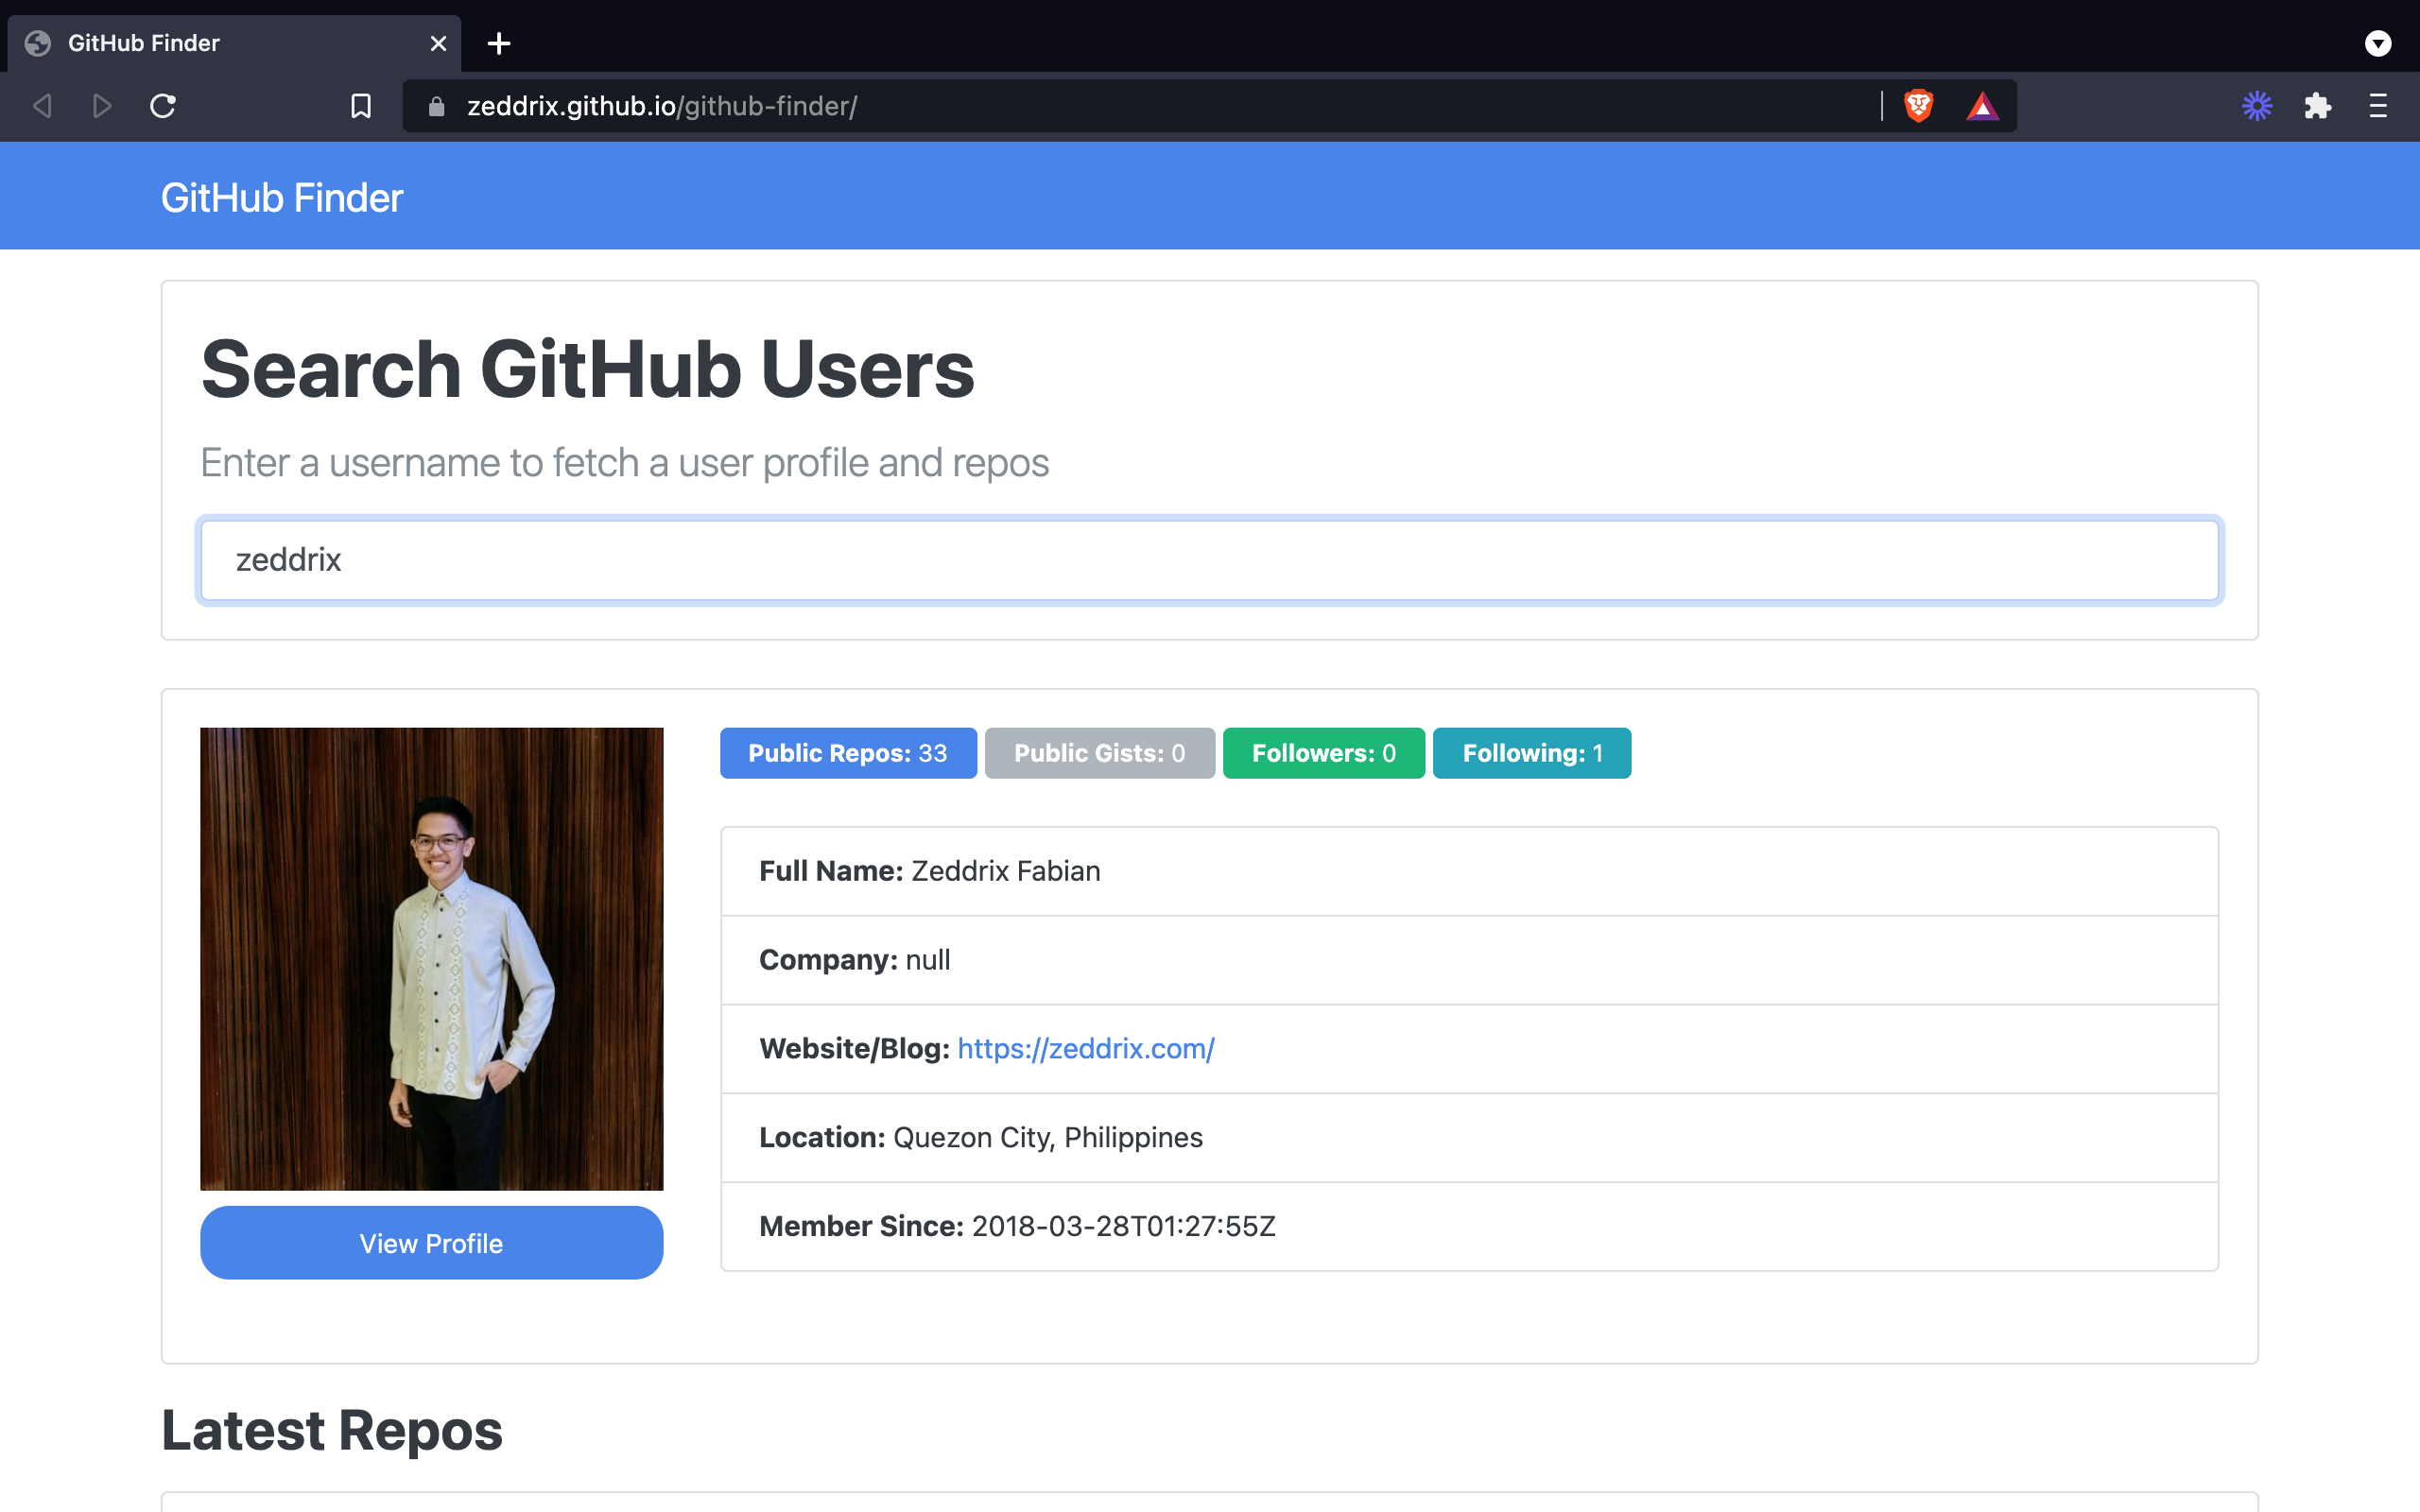Focus the username search field

pos(1210,560)
